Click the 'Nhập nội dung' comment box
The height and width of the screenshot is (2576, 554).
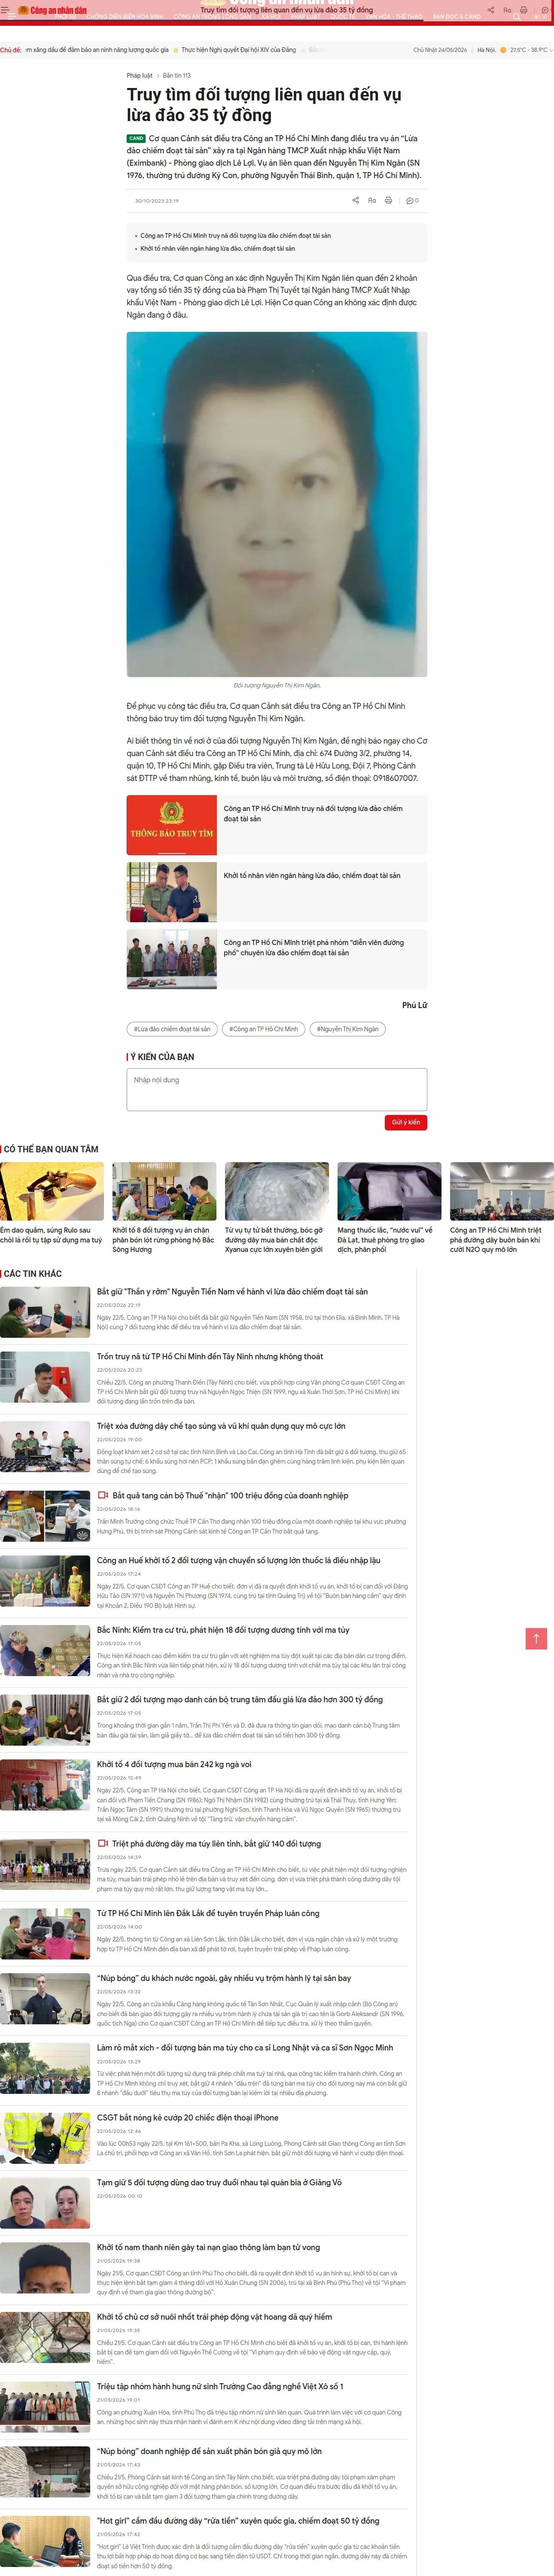[x=277, y=1089]
